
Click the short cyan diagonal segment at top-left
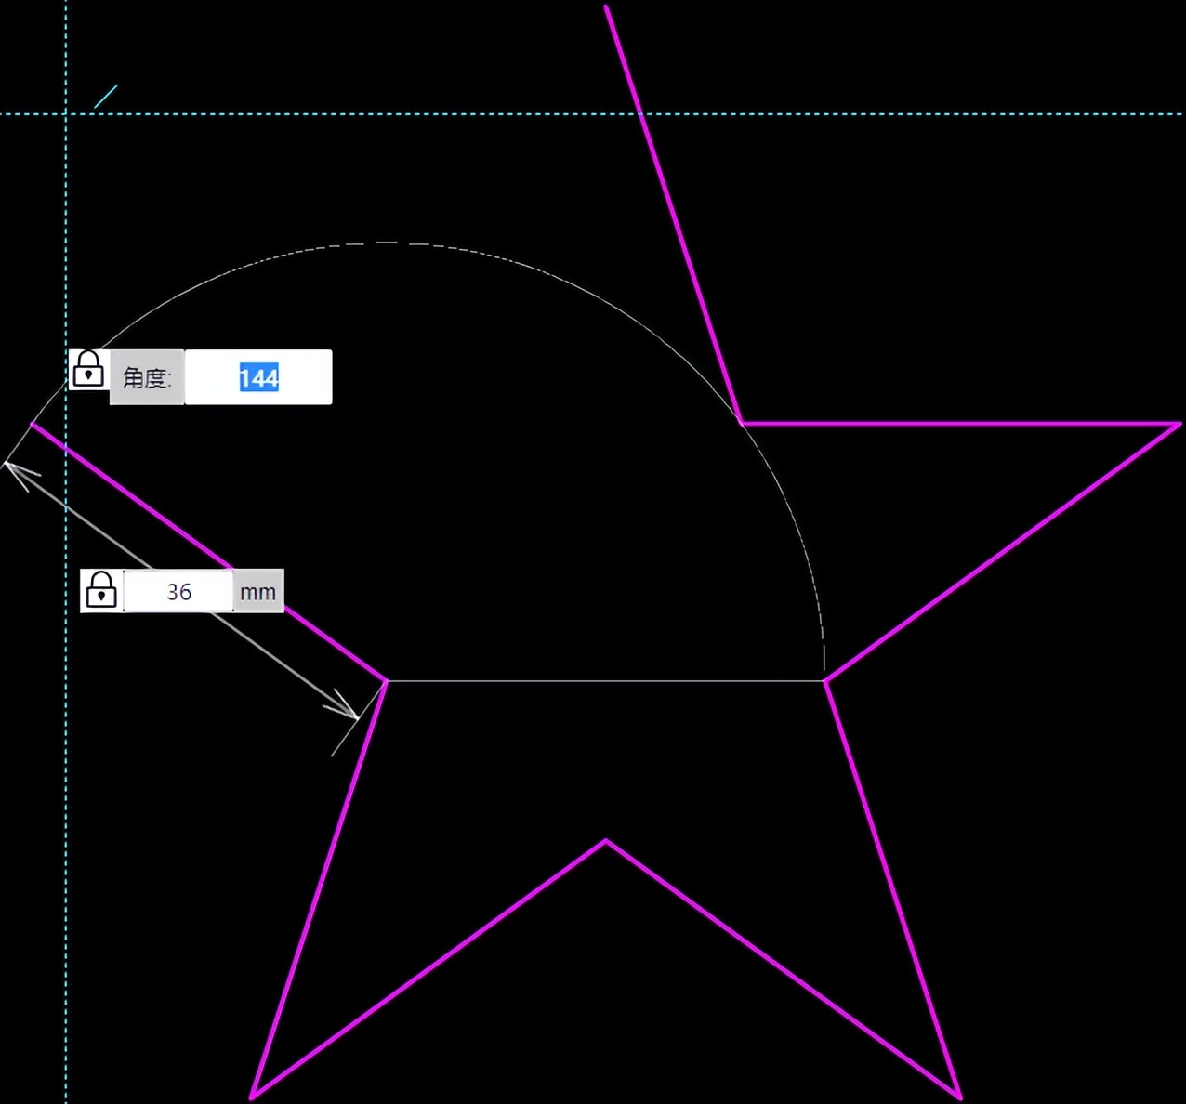point(106,96)
